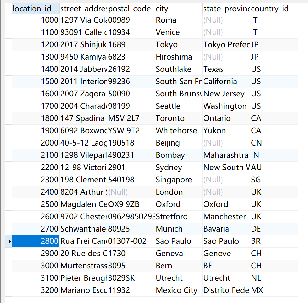Click the state_province column header

click(226, 9)
